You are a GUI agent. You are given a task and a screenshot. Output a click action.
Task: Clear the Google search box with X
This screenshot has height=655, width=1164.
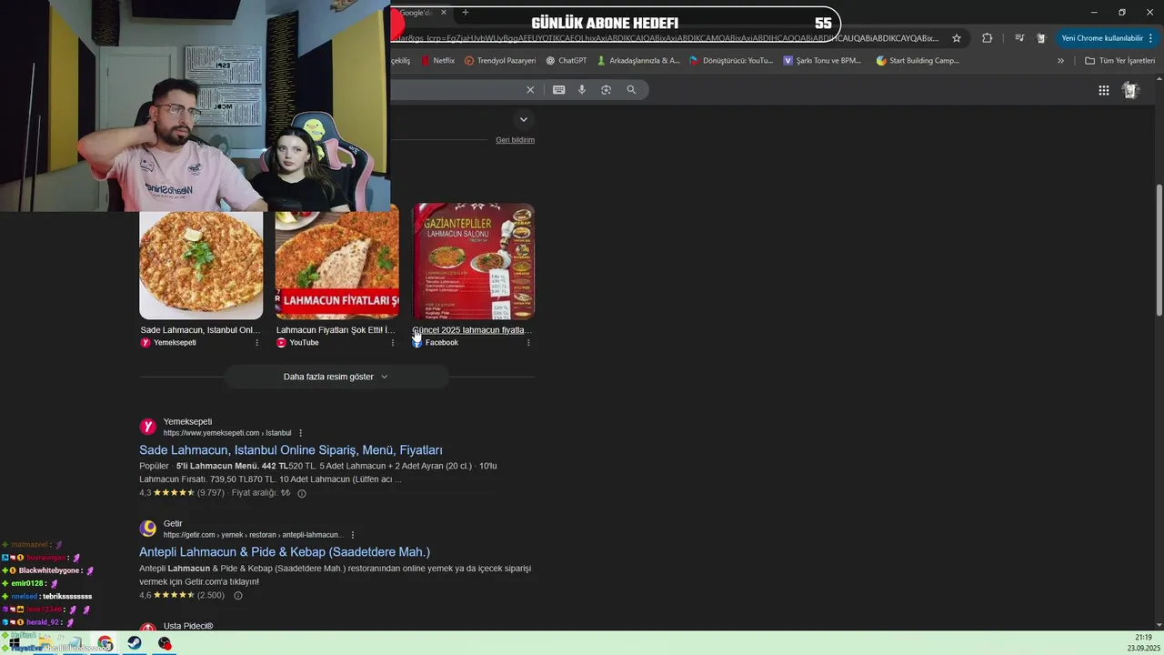(x=530, y=89)
